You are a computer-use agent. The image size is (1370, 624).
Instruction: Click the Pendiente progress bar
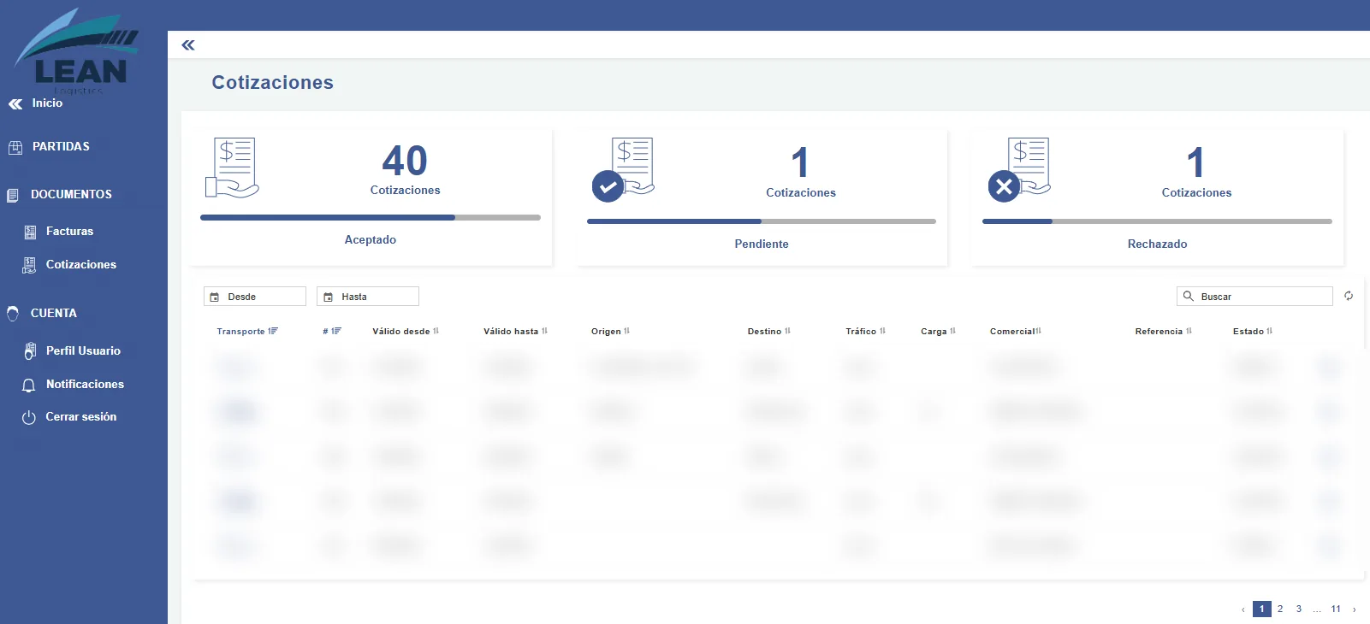tap(762, 221)
